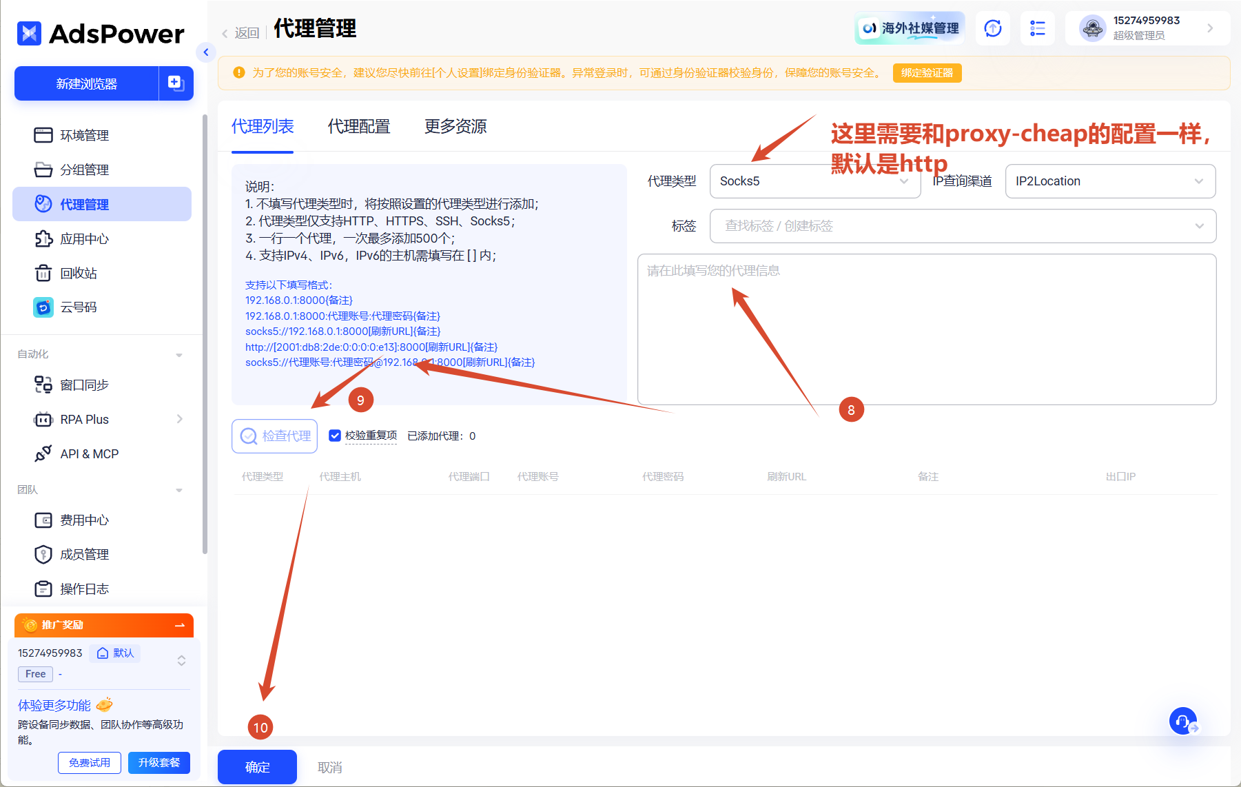Open the 标签 tag selector dropdown
This screenshot has height=787, width=1241.
[963, 226]
